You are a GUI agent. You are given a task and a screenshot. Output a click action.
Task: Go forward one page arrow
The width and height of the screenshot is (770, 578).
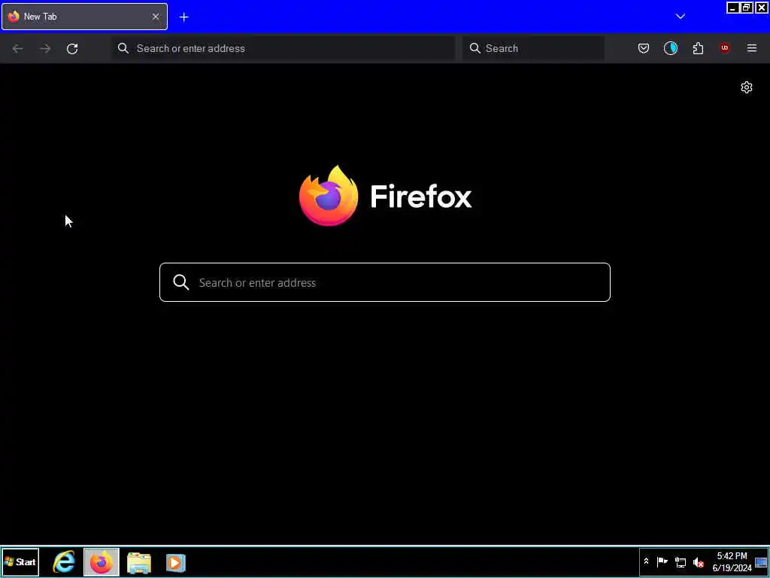[45, 48]
